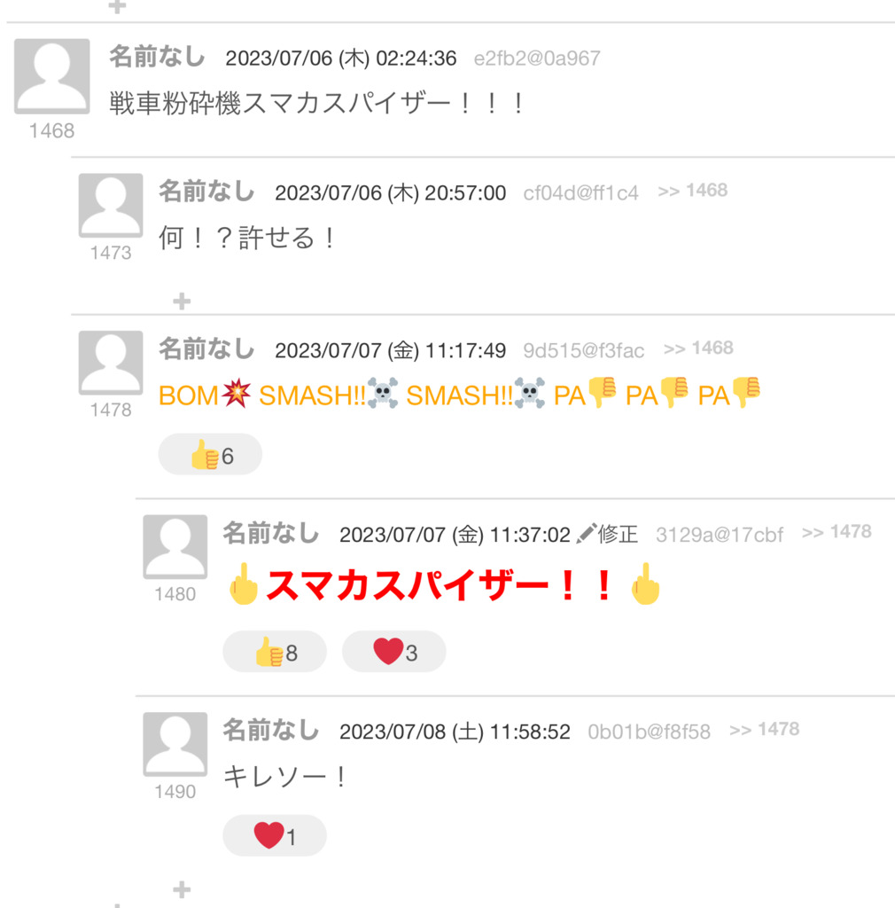895x908 pixels.
Task: Click the avatar of post 1478
Action: point(111,363)
